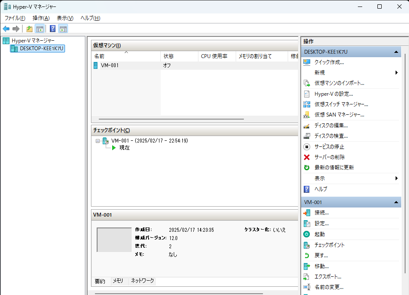The height and width of the screenshot is (295, 409).
Task: Click the ディスクの編集 icon
Action: [x=307, y=126]
